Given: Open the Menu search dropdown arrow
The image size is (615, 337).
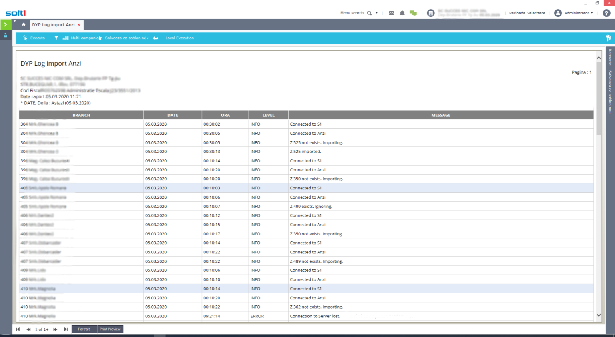Looking at the screenshot, I should [376, 13].
